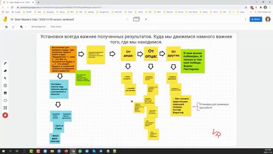This screenshot has width=273, height=154.
Task: Open Windows taskbar search
Action: (10, 151)
